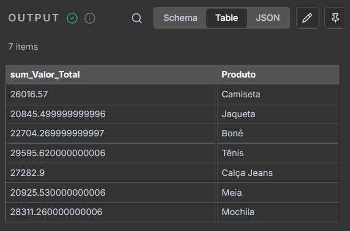Select the 20925.530000000006 cell

[111, 192]
